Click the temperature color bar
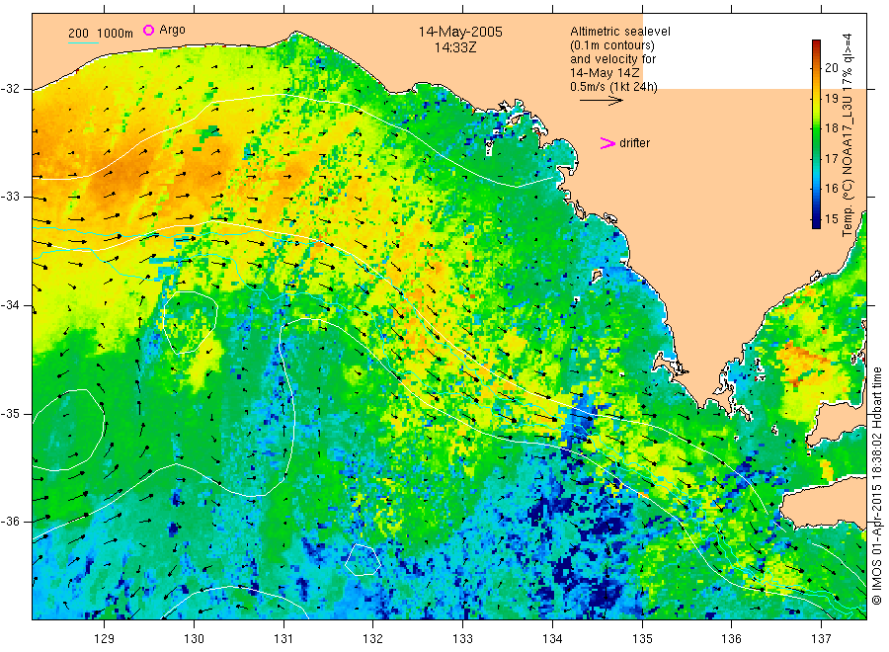 pyautogui.click(x=816, y=134)
